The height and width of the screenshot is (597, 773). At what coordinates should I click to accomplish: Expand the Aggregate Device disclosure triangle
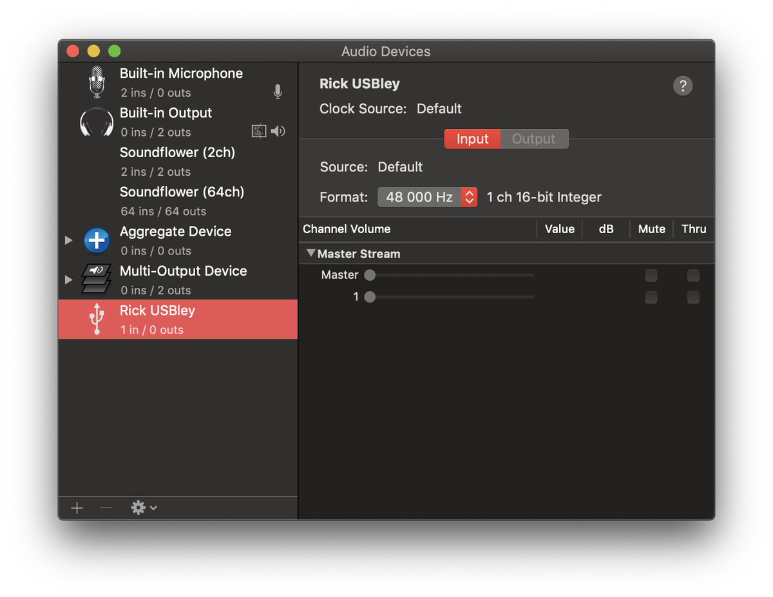(x=68, y=240)
